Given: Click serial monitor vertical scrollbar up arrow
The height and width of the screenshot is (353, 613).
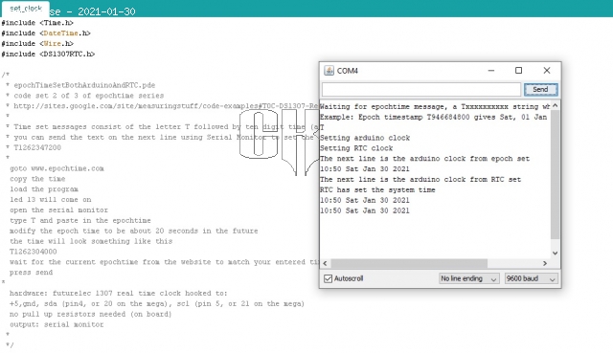Looking at the screenshot, I should click(x=556, y=106).
